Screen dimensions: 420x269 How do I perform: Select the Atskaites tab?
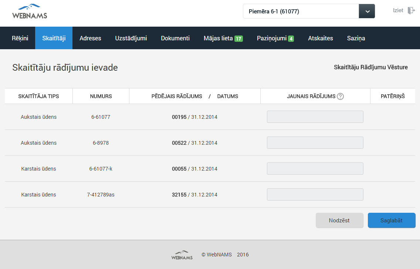point(321,38)
